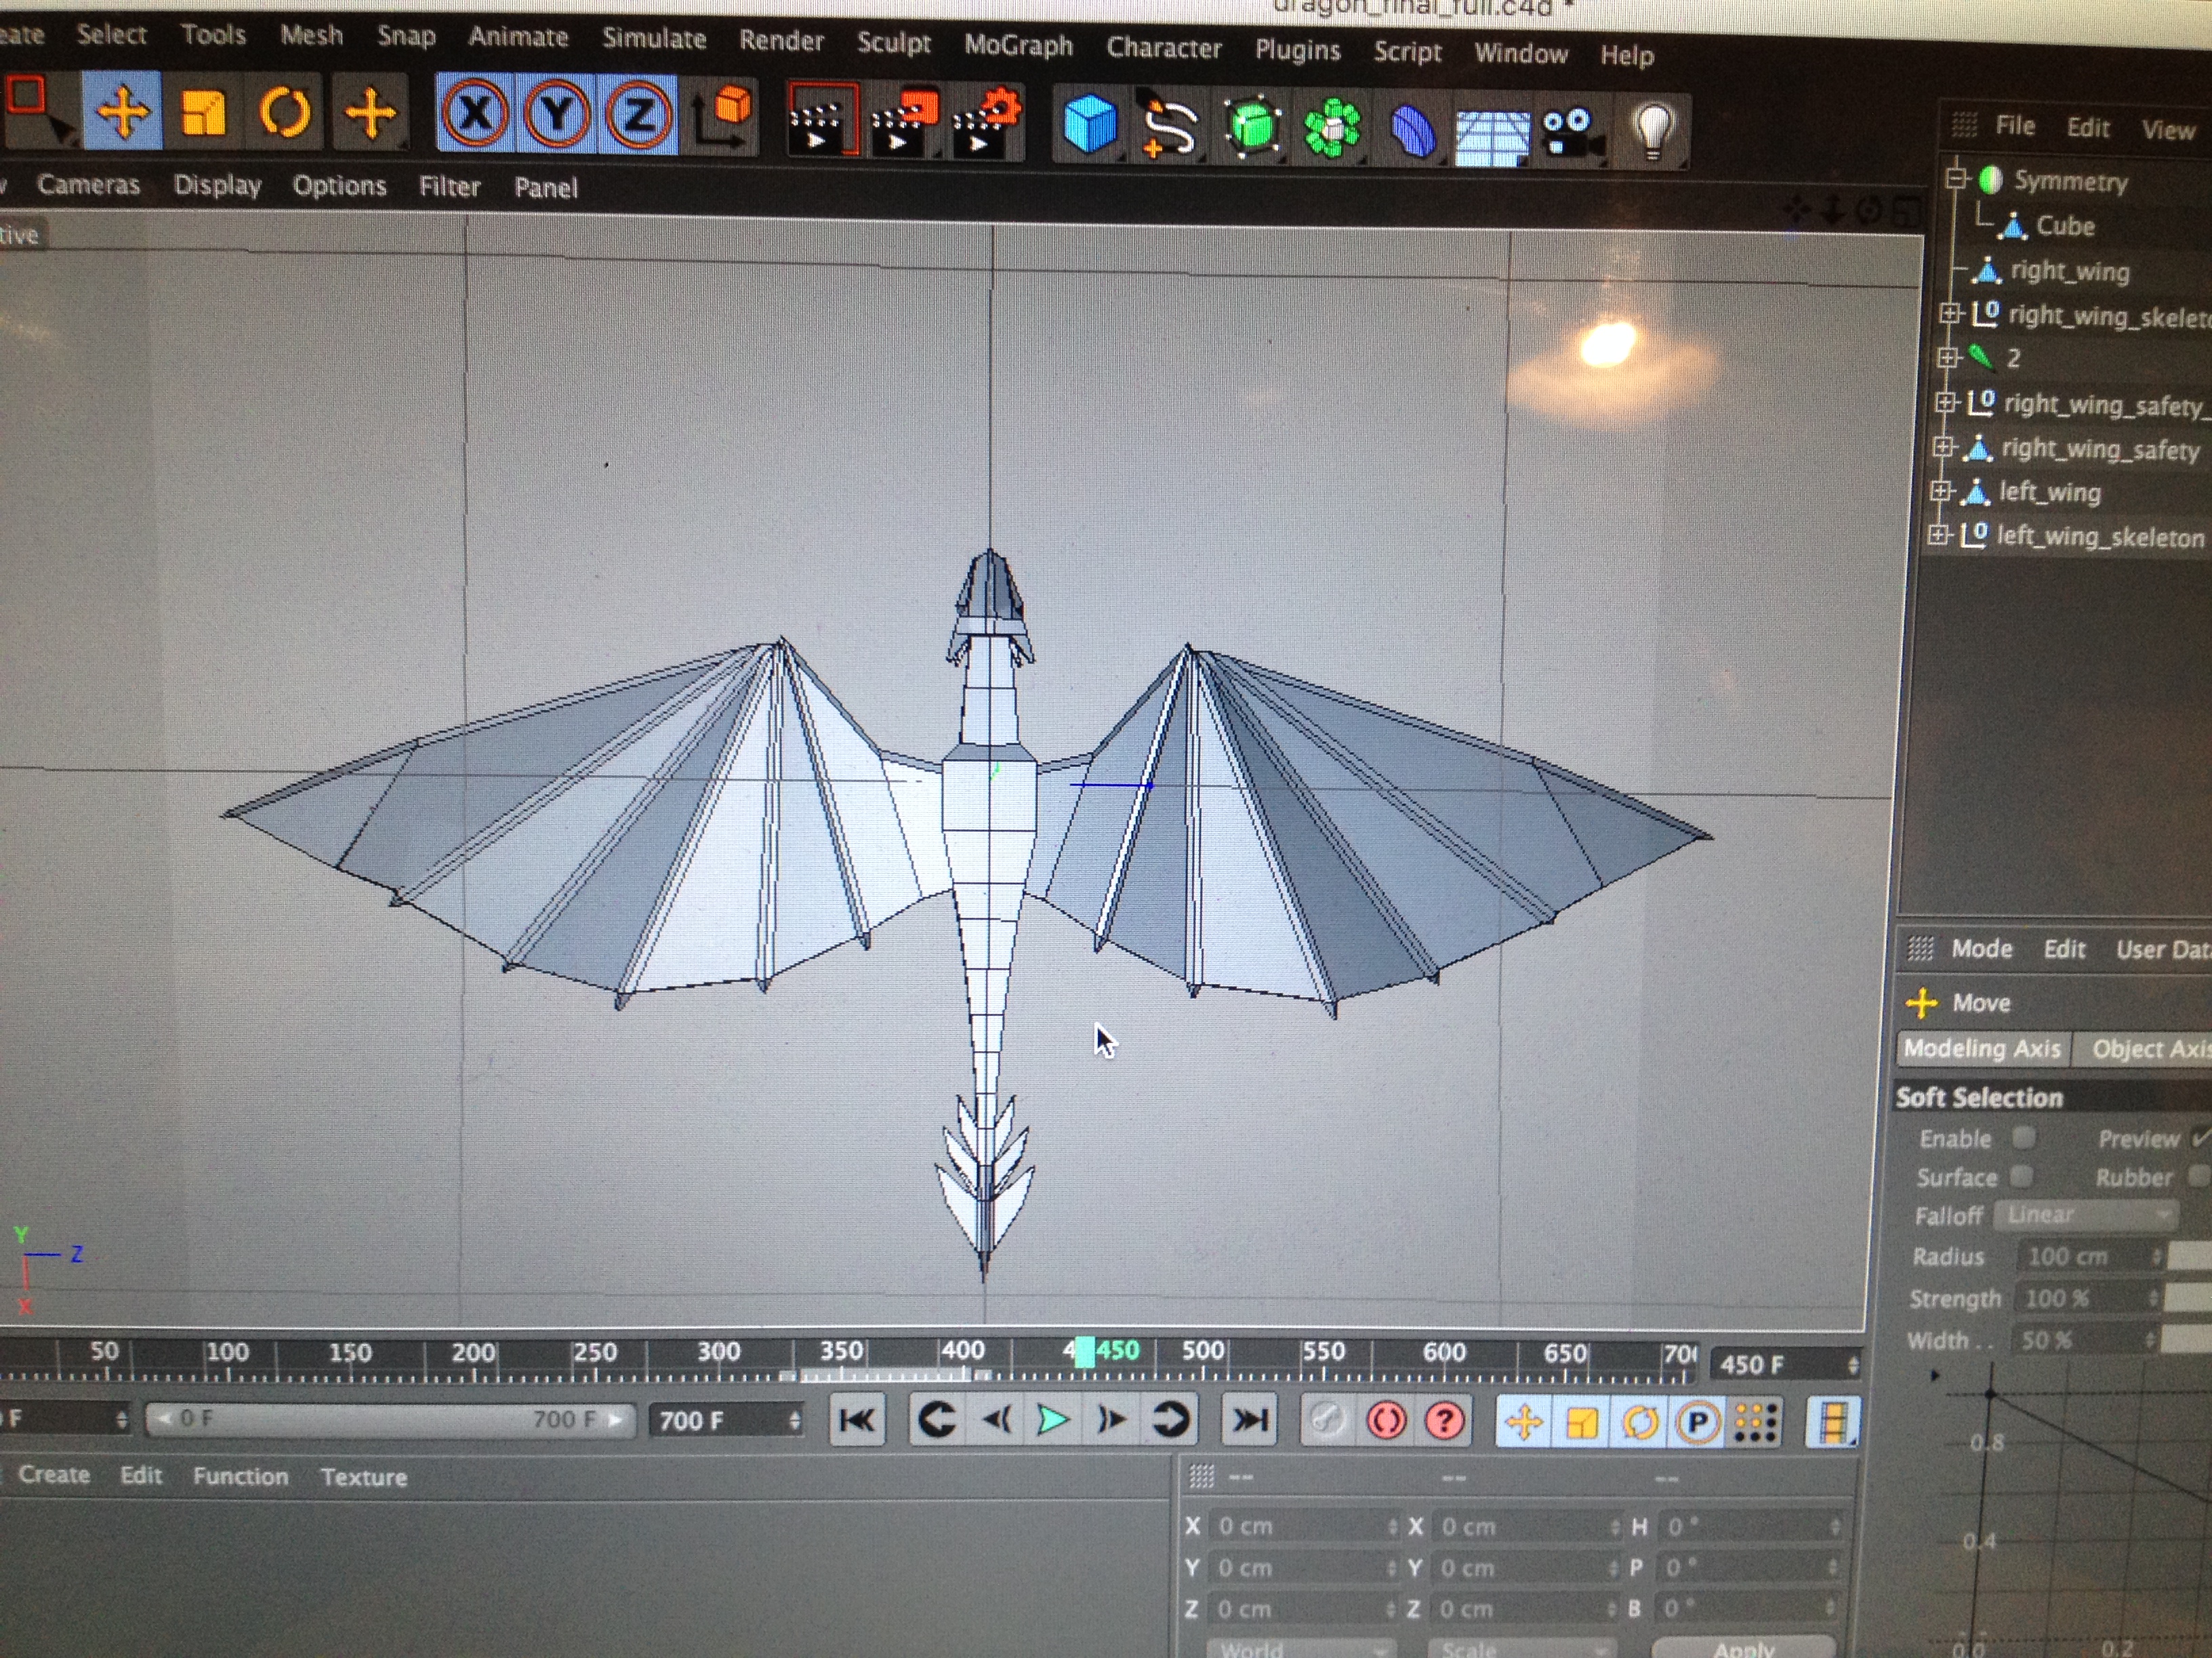Select the Rotate tool icon
This screenshot has height=1658, width=2212.
[x=285, y=113]
